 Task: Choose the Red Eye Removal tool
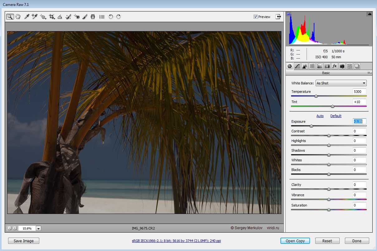77,17
